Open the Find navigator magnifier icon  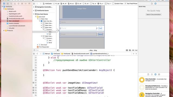(x=11, y=4)
